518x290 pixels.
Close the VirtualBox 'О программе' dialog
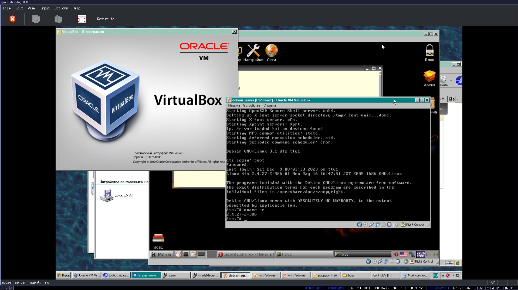234,32
